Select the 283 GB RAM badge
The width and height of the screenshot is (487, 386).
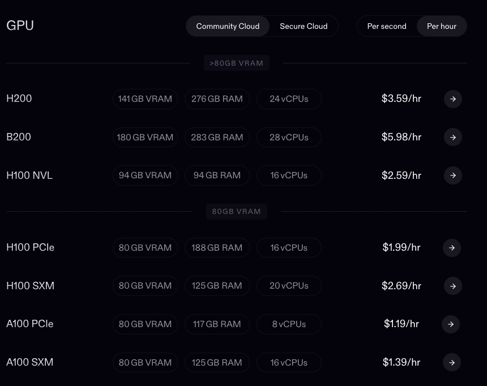click(x=217, y=137)
